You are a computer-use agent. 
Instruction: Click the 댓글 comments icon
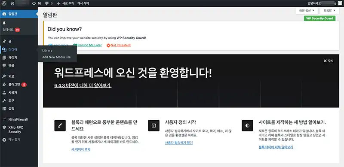coord(4,66)
